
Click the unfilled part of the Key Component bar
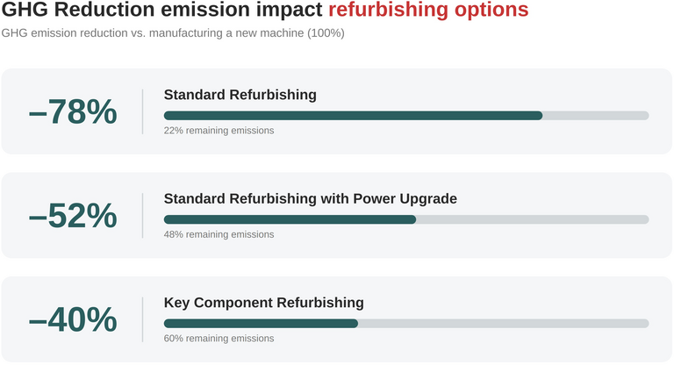coord(504,323)
